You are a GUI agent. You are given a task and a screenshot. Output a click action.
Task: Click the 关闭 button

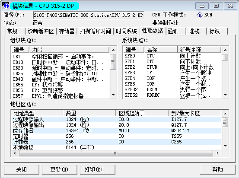click(22, 169)
